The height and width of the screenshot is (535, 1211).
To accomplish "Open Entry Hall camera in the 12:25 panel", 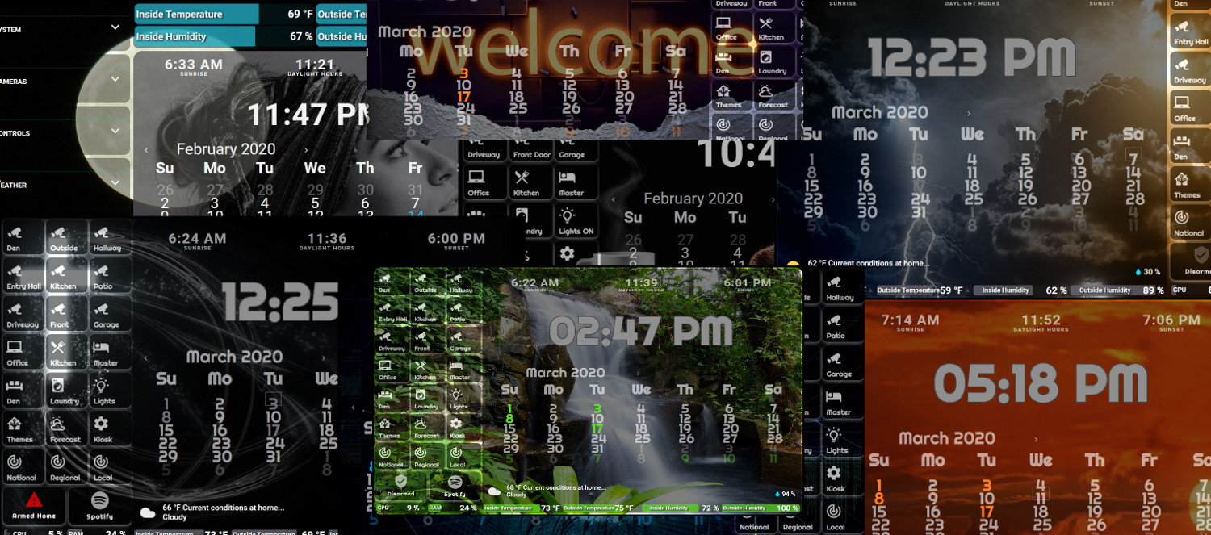I will [23, 276].
